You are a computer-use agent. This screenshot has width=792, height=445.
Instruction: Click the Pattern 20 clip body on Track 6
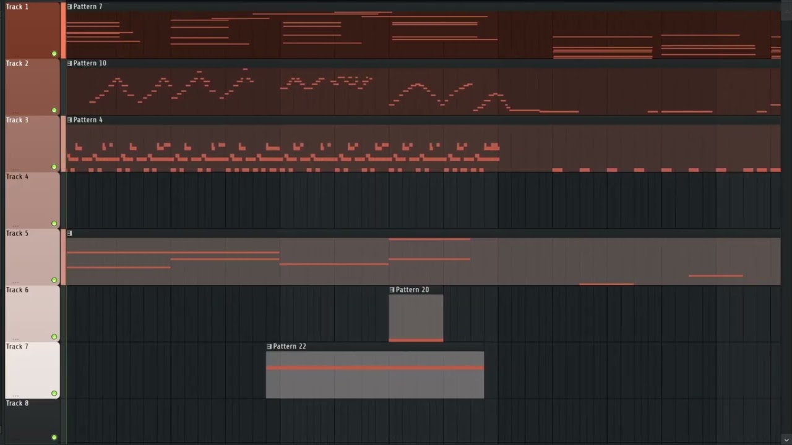point(416,318)
